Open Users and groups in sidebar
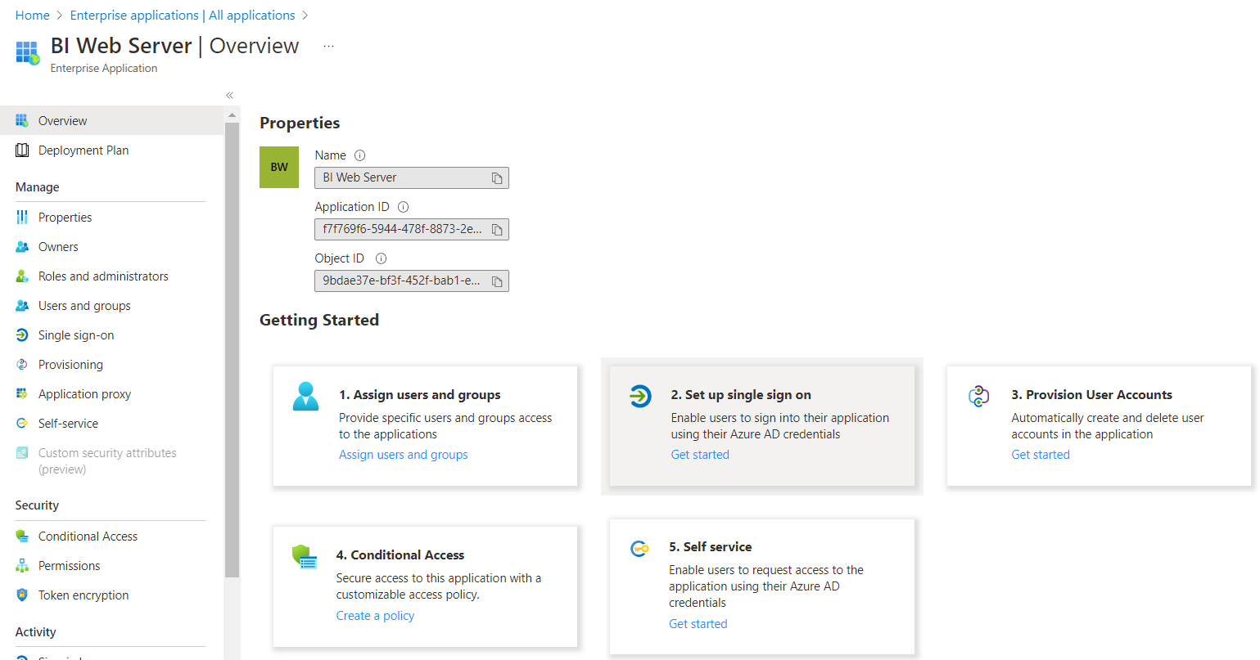The height and width of the screenshot is (660, 1260). [x=84, y=306]
